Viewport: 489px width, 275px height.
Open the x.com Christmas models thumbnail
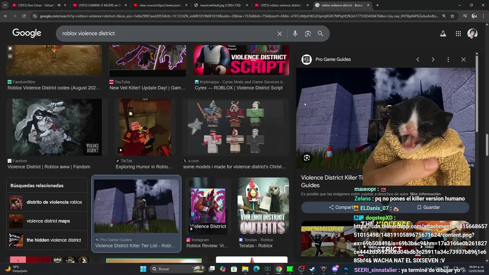(x=235, y=127)
